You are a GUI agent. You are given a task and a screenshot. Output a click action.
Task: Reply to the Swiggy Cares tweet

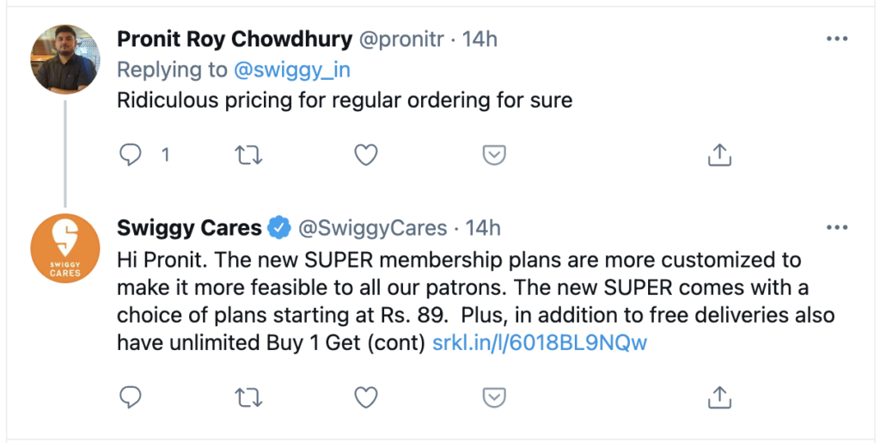click(130, 397)
